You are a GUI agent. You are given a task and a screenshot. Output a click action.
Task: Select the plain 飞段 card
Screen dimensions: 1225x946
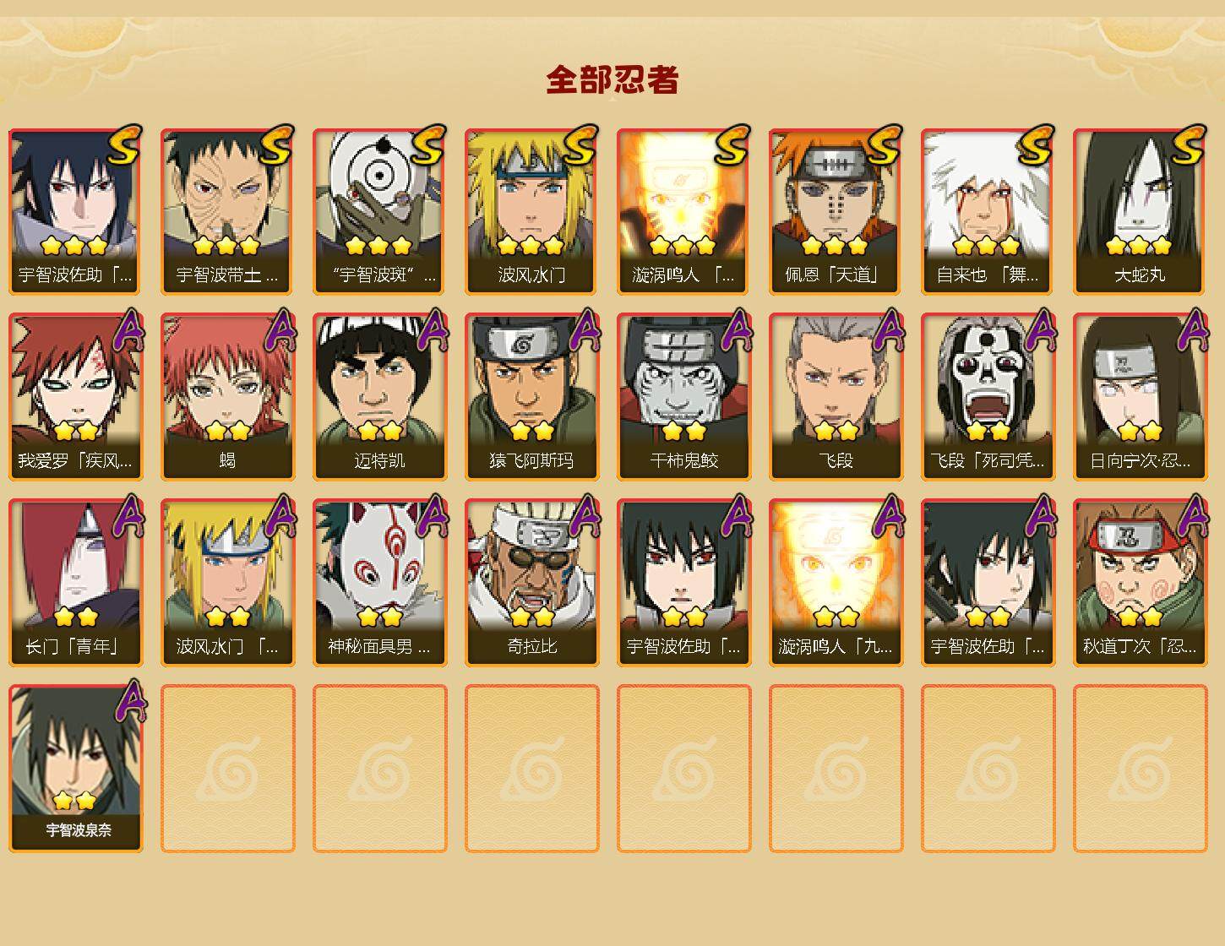836,397
